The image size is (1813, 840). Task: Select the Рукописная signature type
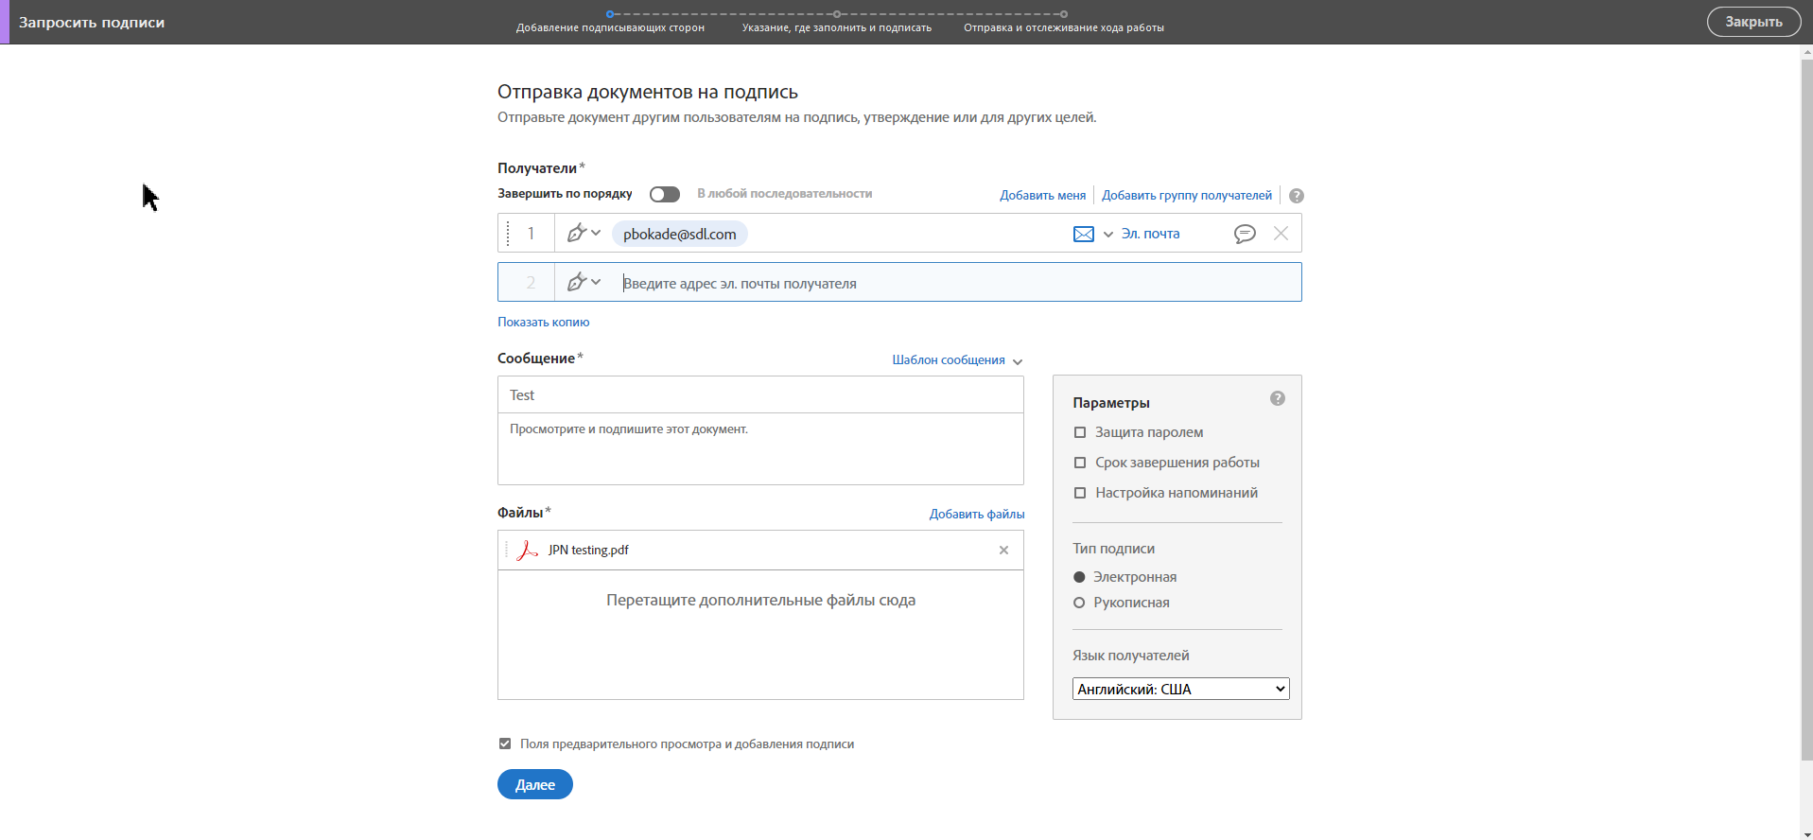click(x=1079, y=603)
